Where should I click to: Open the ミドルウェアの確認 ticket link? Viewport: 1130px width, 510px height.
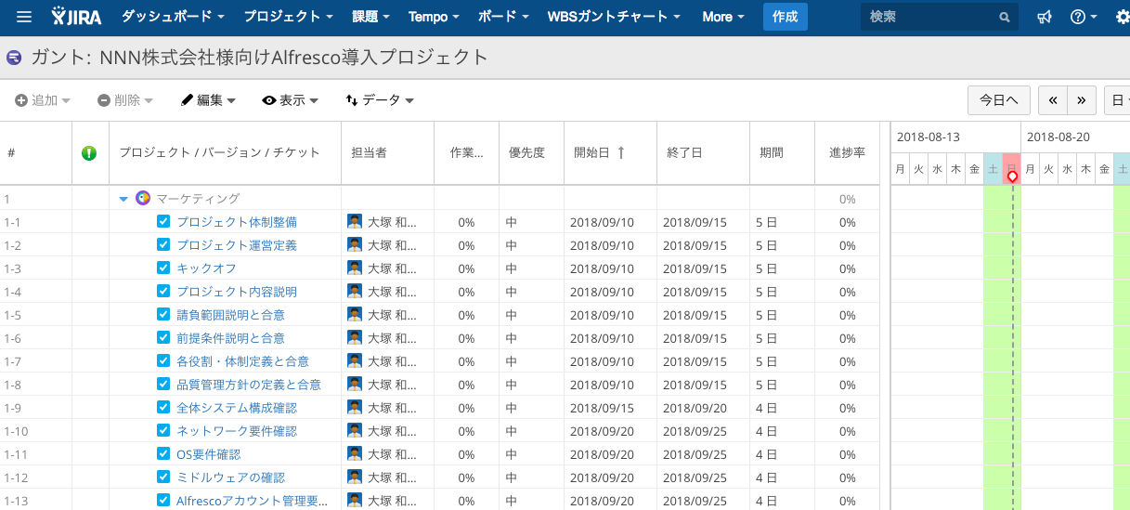(x=230, y=477)
